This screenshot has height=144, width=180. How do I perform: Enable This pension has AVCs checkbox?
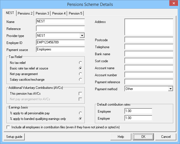point(80,94)
